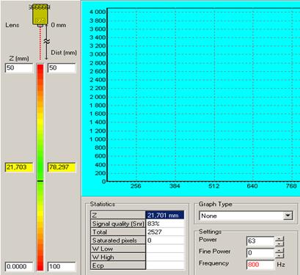Image resolution: width=300 pixels, height=275 pixels.
Task: Select the Z value cell in Statistics
Action: coord(165,215)
